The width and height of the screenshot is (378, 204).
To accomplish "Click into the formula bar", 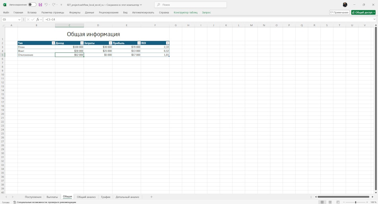I will coord(207,19).
